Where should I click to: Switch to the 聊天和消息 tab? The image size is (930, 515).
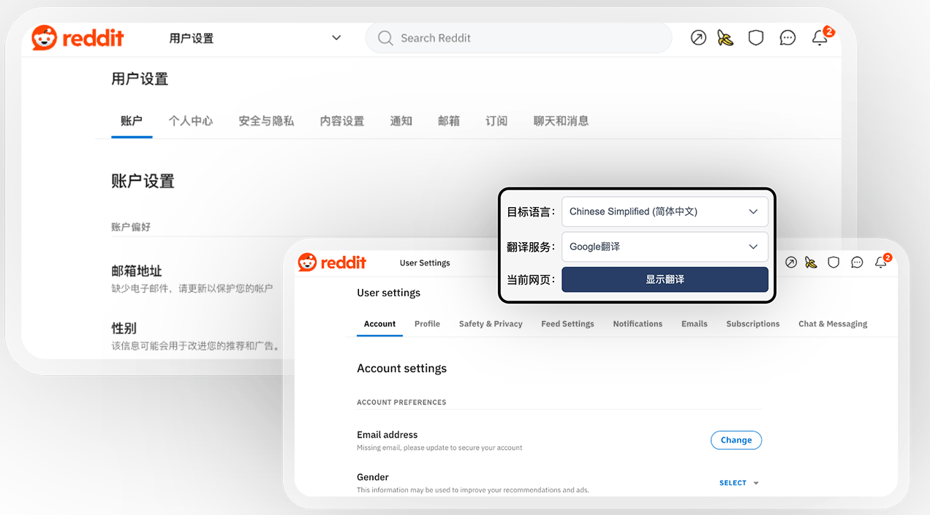[x=561, y=121]
